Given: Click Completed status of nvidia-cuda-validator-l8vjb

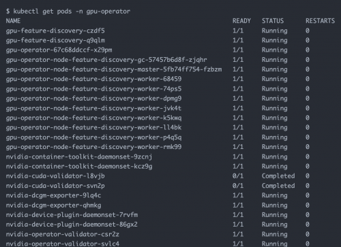Looking at the screenshot, I should (278, 176).
